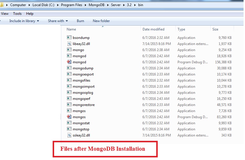
Task: Click the Server breadcrumb segment
Action: pyautogui.click(x=116, y=5)
